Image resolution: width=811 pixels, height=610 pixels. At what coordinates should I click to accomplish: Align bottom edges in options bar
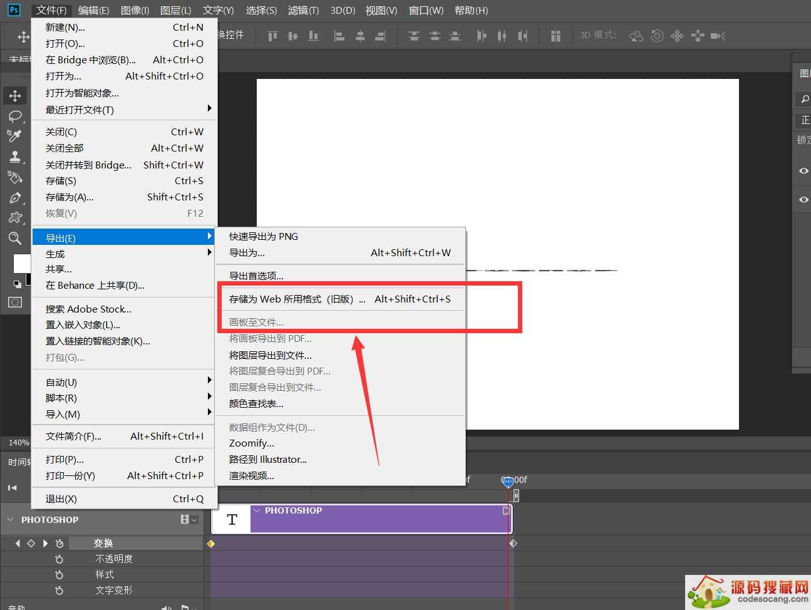tap(313, 36)
